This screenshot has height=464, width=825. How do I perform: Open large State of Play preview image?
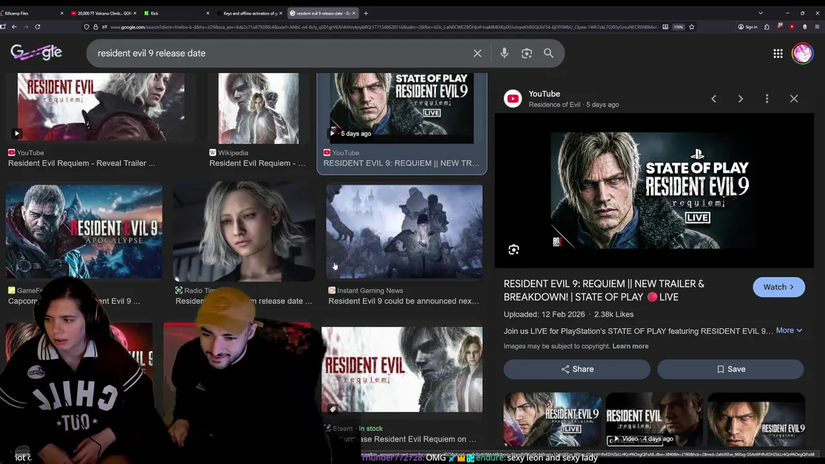pos(654,190)
